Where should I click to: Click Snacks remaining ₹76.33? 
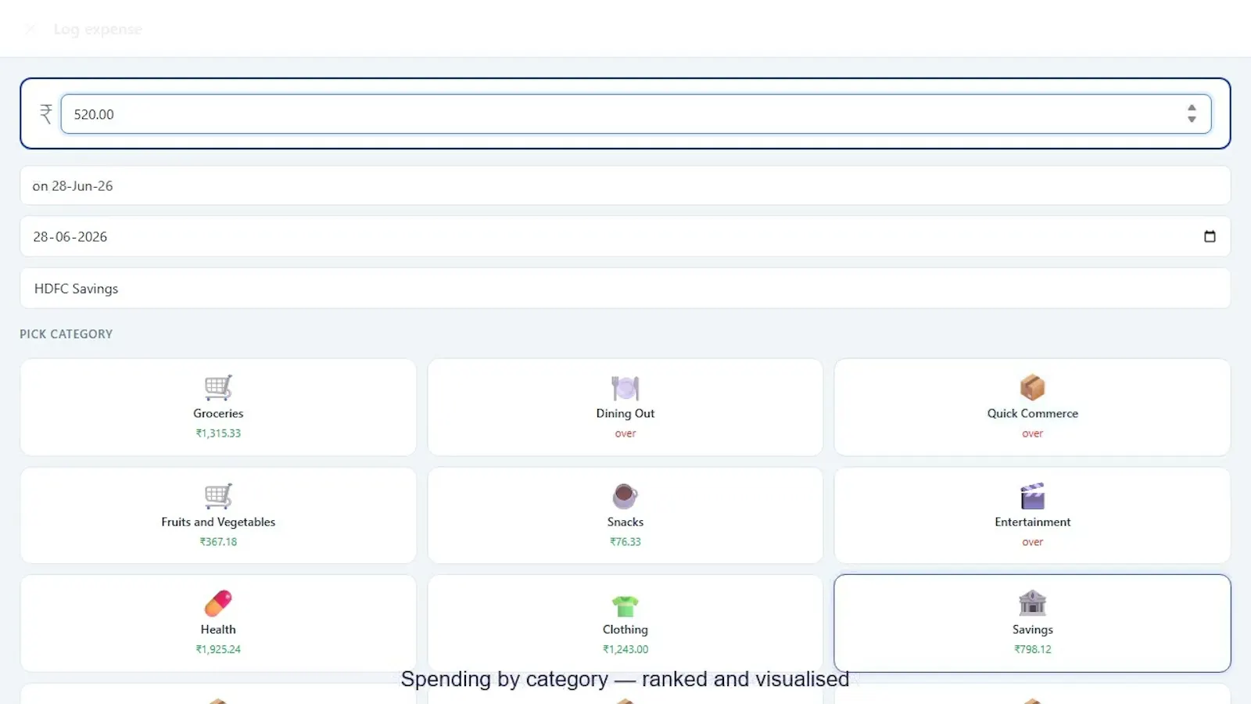pyautogui.click(x=625, y=541)
